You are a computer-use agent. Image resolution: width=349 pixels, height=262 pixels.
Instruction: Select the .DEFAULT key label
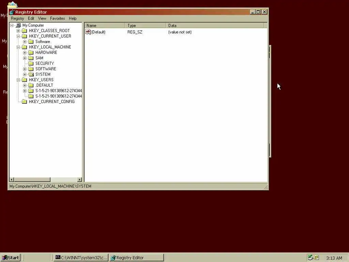click(x=44, y=85)
